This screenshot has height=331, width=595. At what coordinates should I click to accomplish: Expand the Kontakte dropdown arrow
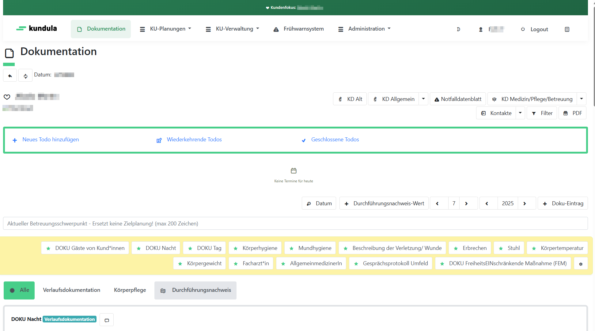pos(520,113)
